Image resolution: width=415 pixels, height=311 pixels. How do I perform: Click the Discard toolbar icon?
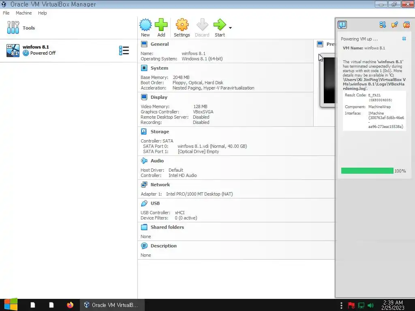[x=202, y=25]
